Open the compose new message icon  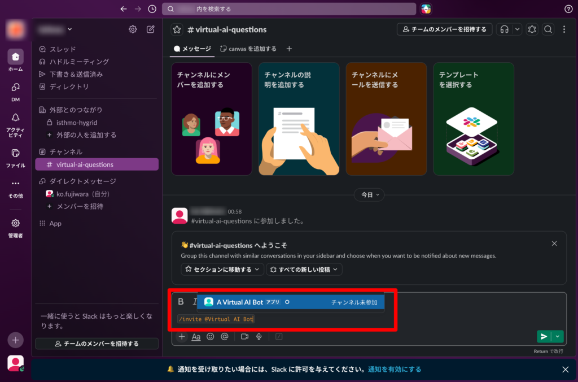[151, 29]
